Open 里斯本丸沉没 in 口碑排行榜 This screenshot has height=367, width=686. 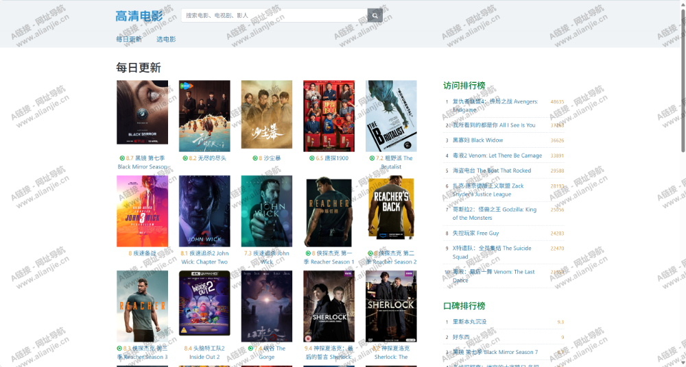point(469,322)
